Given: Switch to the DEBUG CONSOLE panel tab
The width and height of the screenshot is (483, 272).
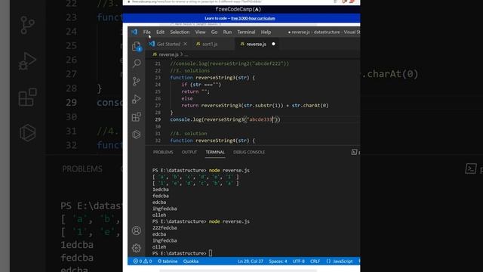Looking at the screenshot, I should [x=249, y=152].
